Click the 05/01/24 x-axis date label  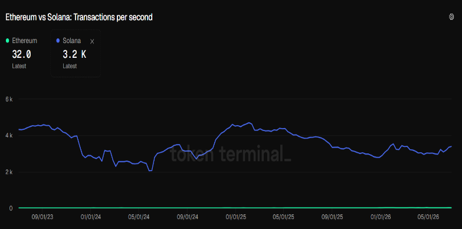tap(139, 217)
